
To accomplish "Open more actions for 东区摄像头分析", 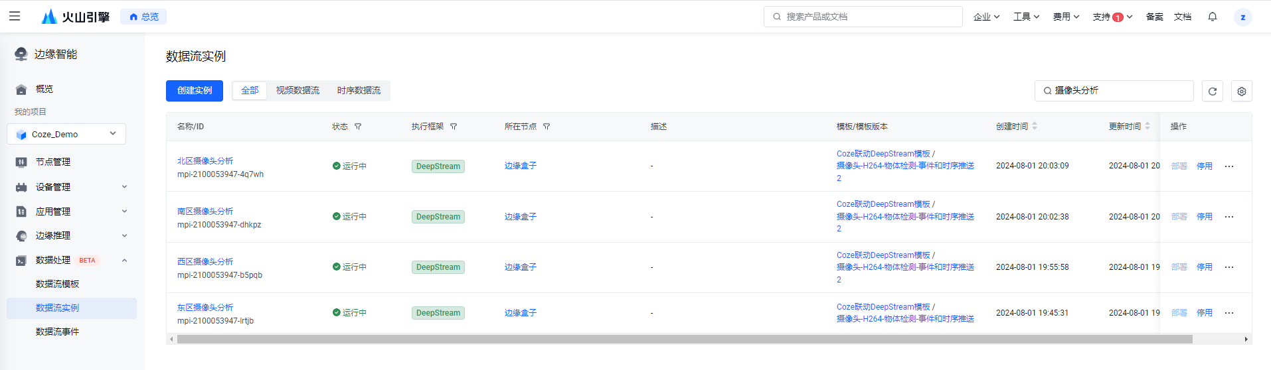I will pos(1229,313).
